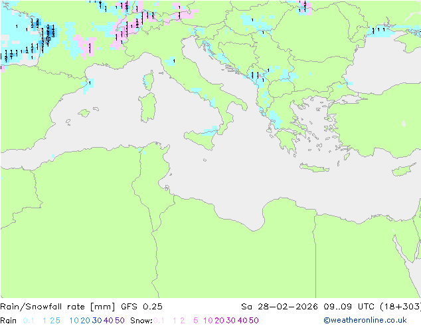The width and height of the screenshot is (421, 326).
Task: Select the snow legend value 30
Action: 231,321
